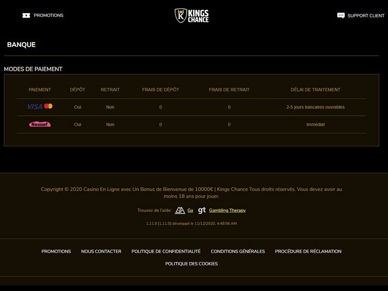Click the Neosurf logo in payment table
Image resolution: width=388 pixels, height=291 pixels.
[40, 124]
